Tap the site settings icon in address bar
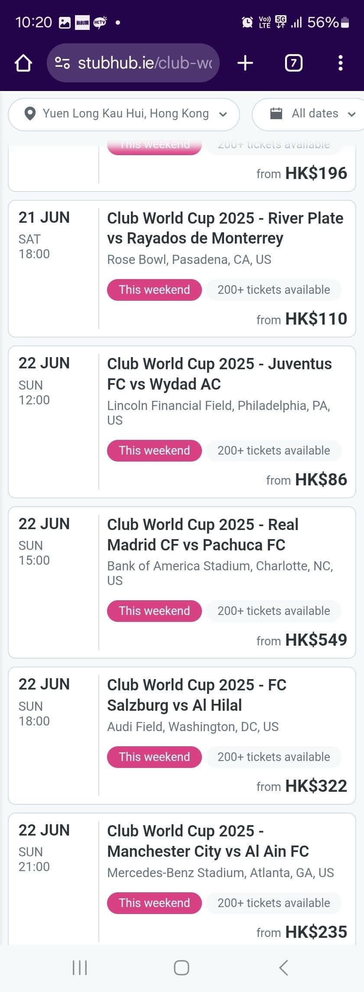The width and height of the screenshot is (364, 992). click(x=62, y=63)
